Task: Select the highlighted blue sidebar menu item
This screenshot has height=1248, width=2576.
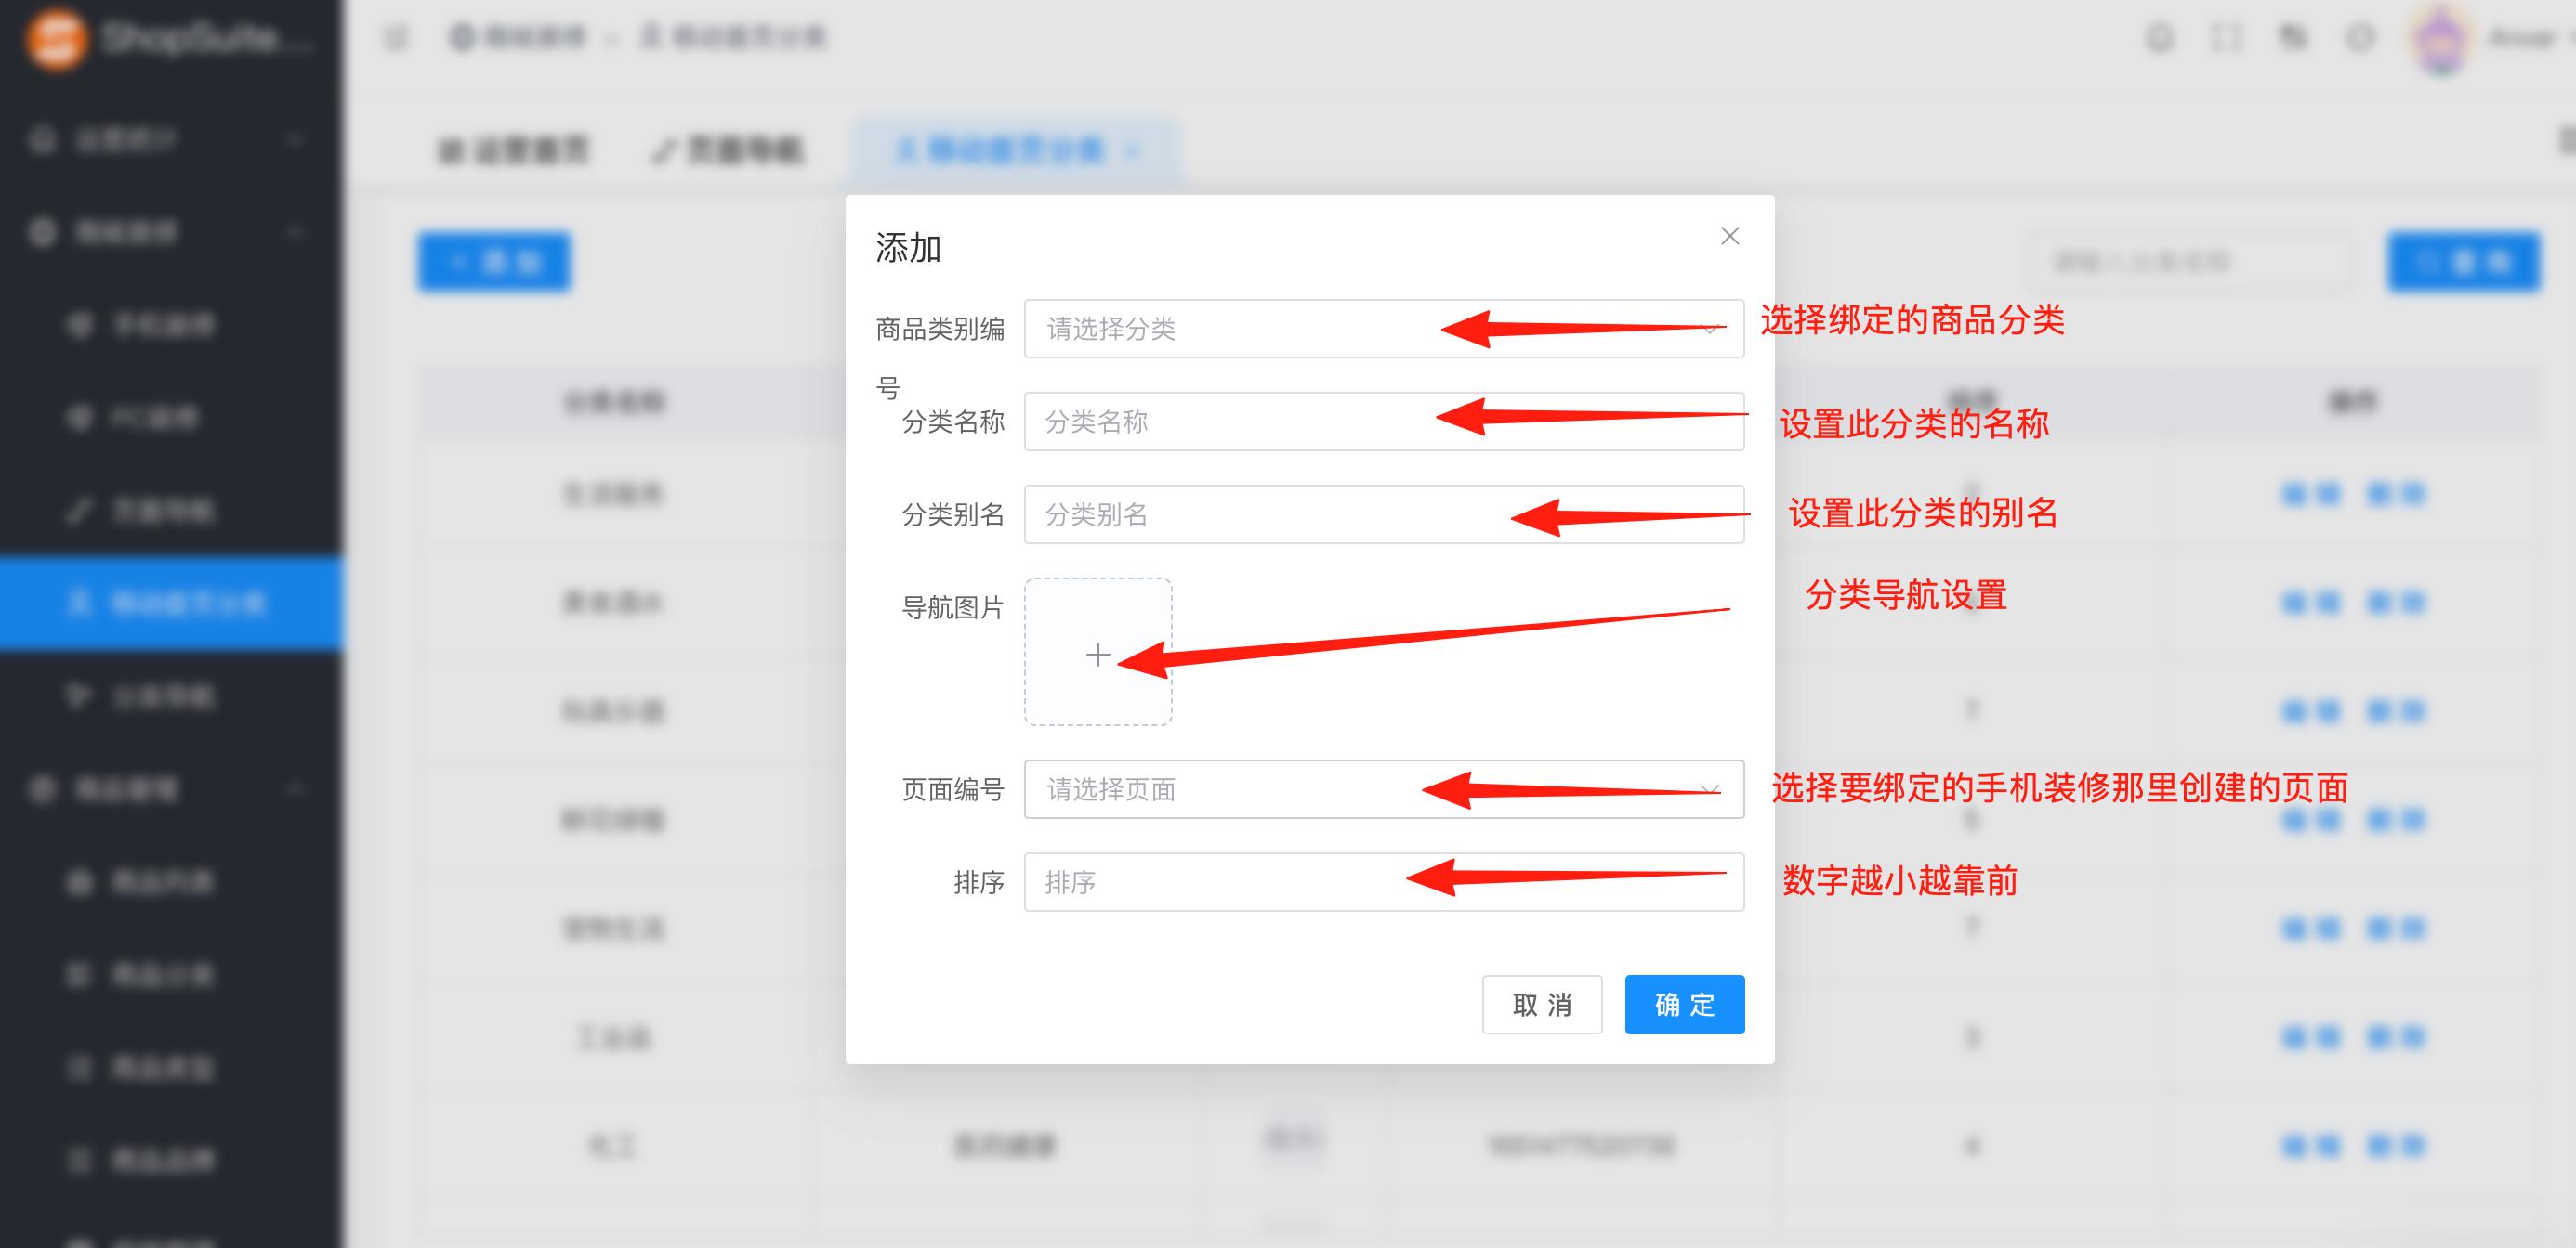Action: (x=170, y=603)
